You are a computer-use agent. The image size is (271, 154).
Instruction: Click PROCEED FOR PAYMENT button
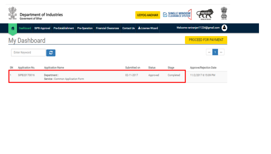pos(206,40)
